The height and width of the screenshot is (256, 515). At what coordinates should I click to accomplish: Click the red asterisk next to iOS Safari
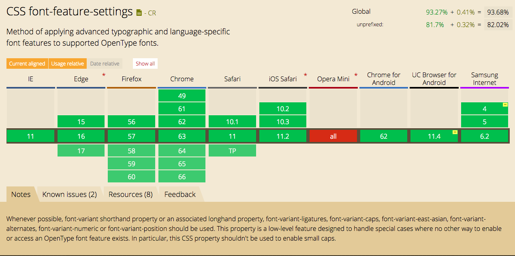click(305, 75)
